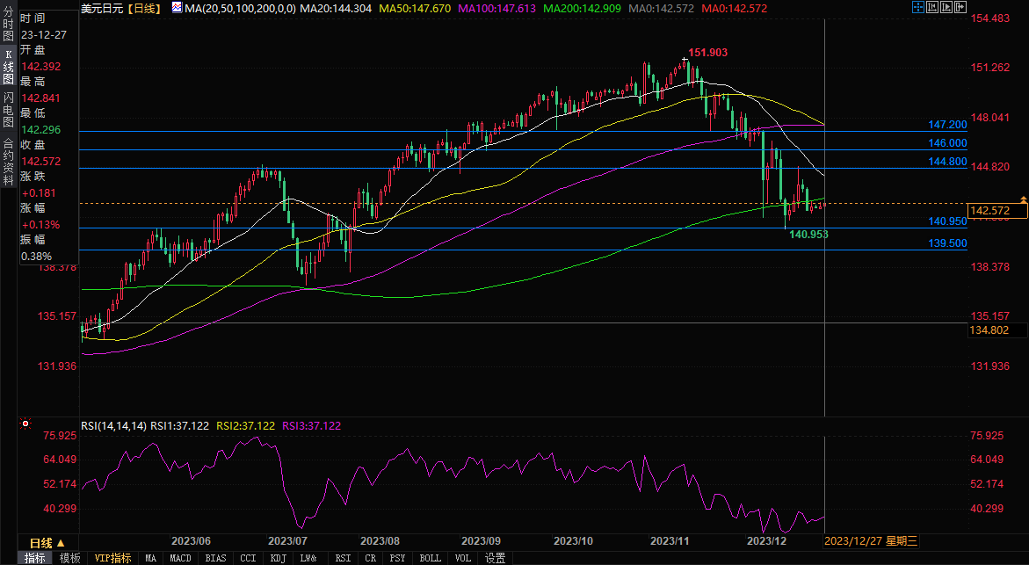
Task: Click the 最低 value 142.296
Action: [x=40, y=129]
